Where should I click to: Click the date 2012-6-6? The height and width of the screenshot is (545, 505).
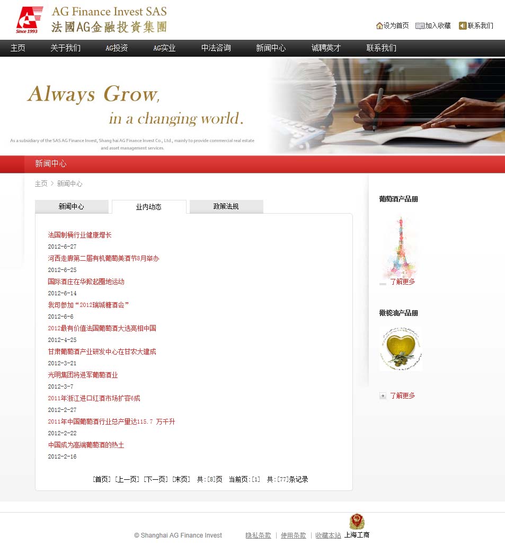[x=61, y=317]
